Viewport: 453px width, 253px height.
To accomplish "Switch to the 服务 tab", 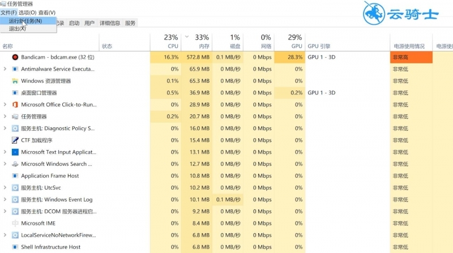I will point(130,23).
